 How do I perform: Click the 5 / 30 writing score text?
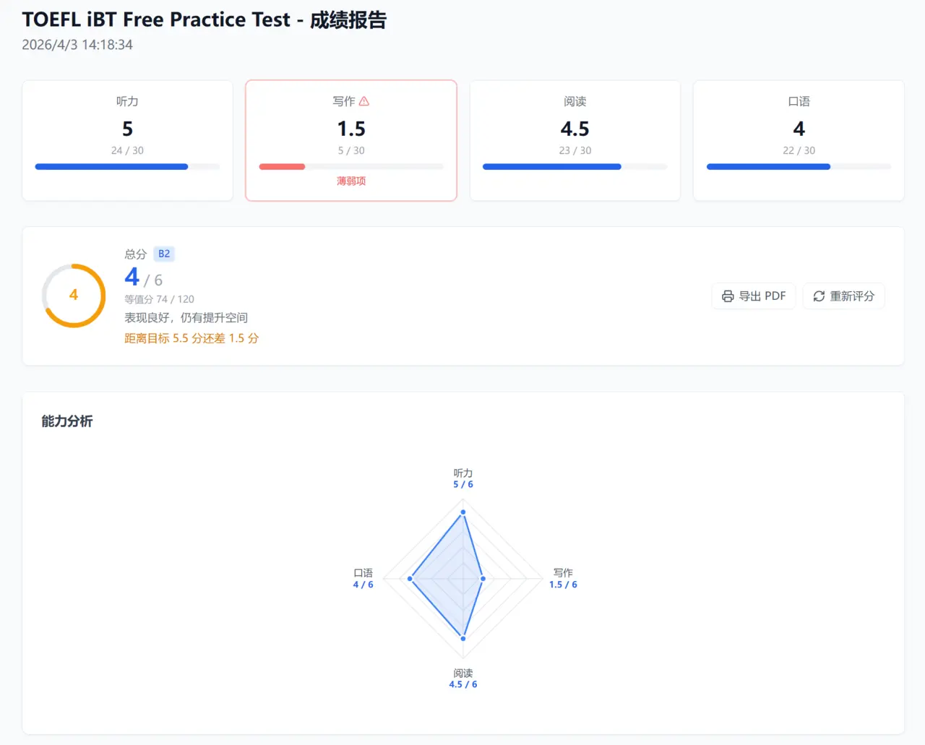[x=351, y=150]
